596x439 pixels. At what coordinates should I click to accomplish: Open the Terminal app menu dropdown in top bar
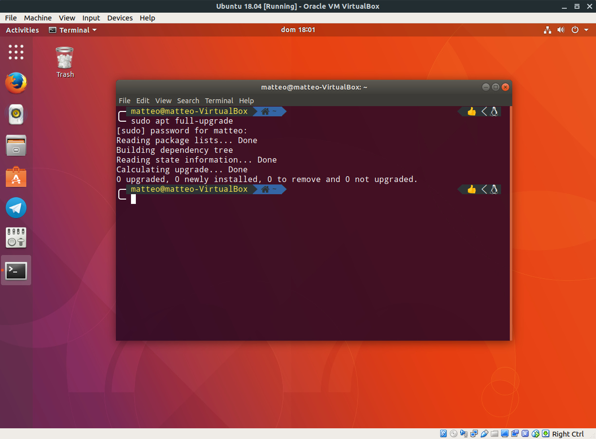pyautogui.click(x=73, y=30)
